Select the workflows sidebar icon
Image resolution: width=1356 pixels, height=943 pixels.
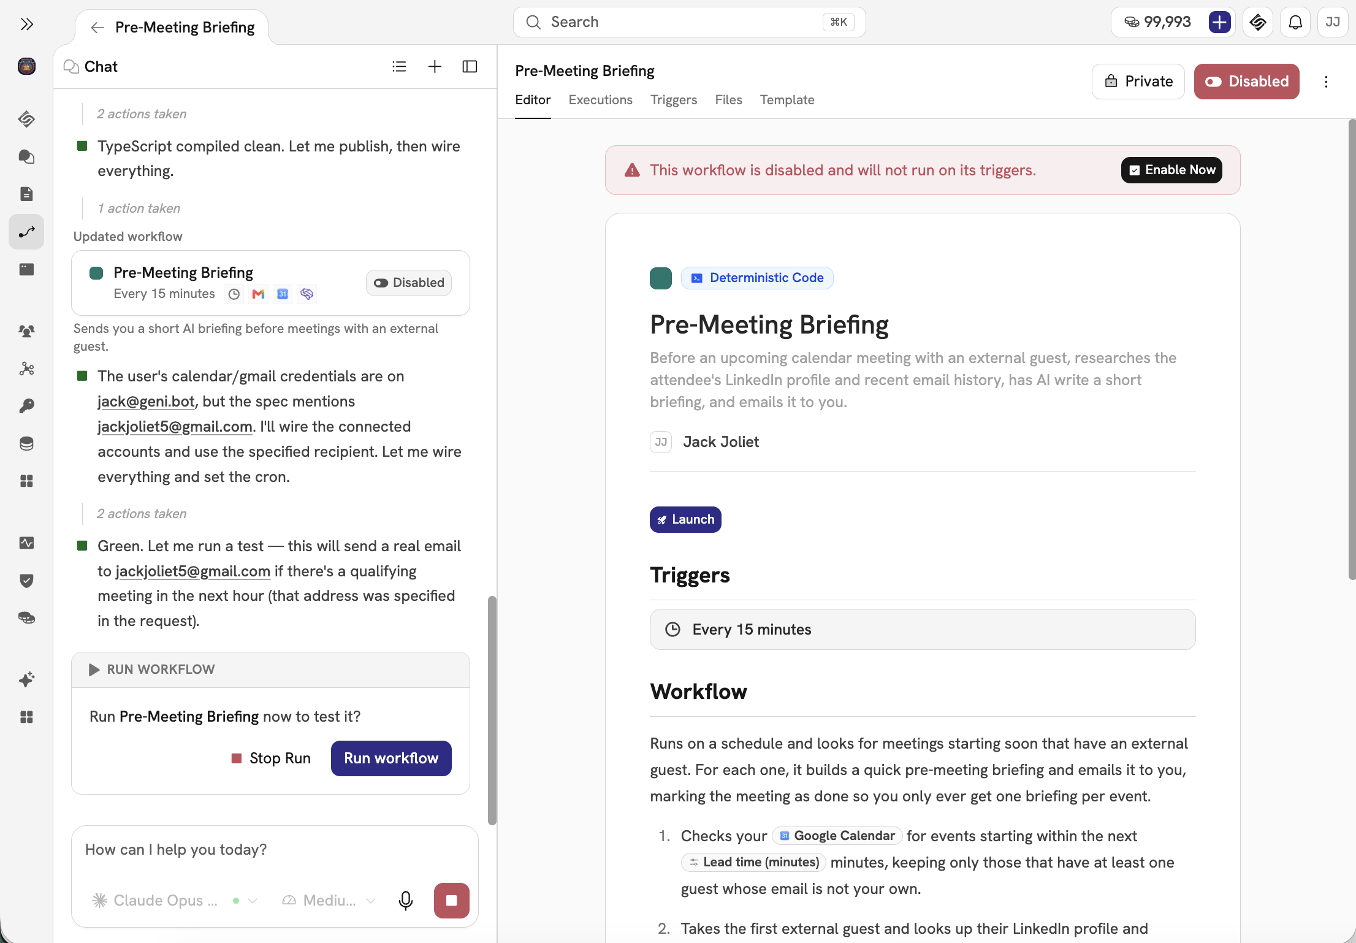point(26,232)
